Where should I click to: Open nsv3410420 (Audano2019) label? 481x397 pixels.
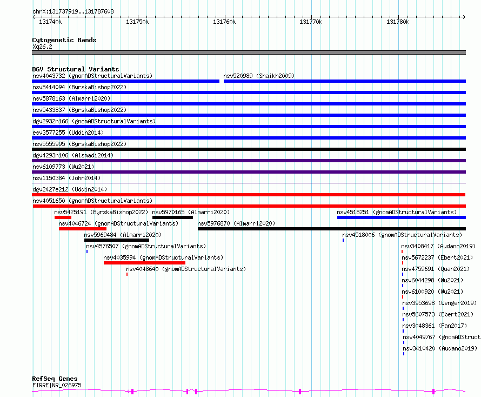pyautogui.click(x=440, y=348)
